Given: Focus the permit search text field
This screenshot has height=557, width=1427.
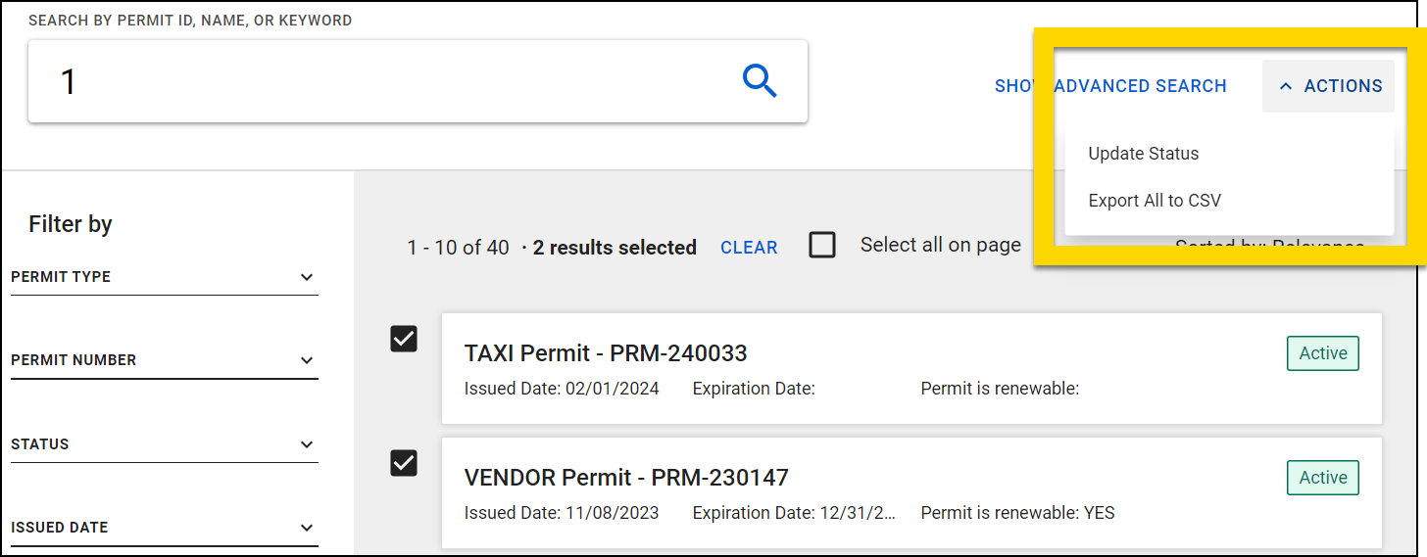Looking at the screenshot, I should (x=382, y=81).
